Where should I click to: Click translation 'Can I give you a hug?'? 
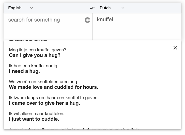[x=35, y=55]
